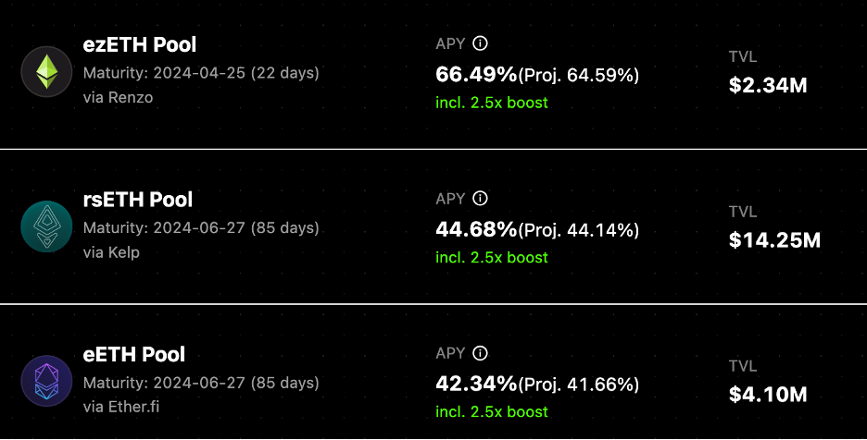Select the $4.10M TVL figure
867x440 pixels.
768,395
